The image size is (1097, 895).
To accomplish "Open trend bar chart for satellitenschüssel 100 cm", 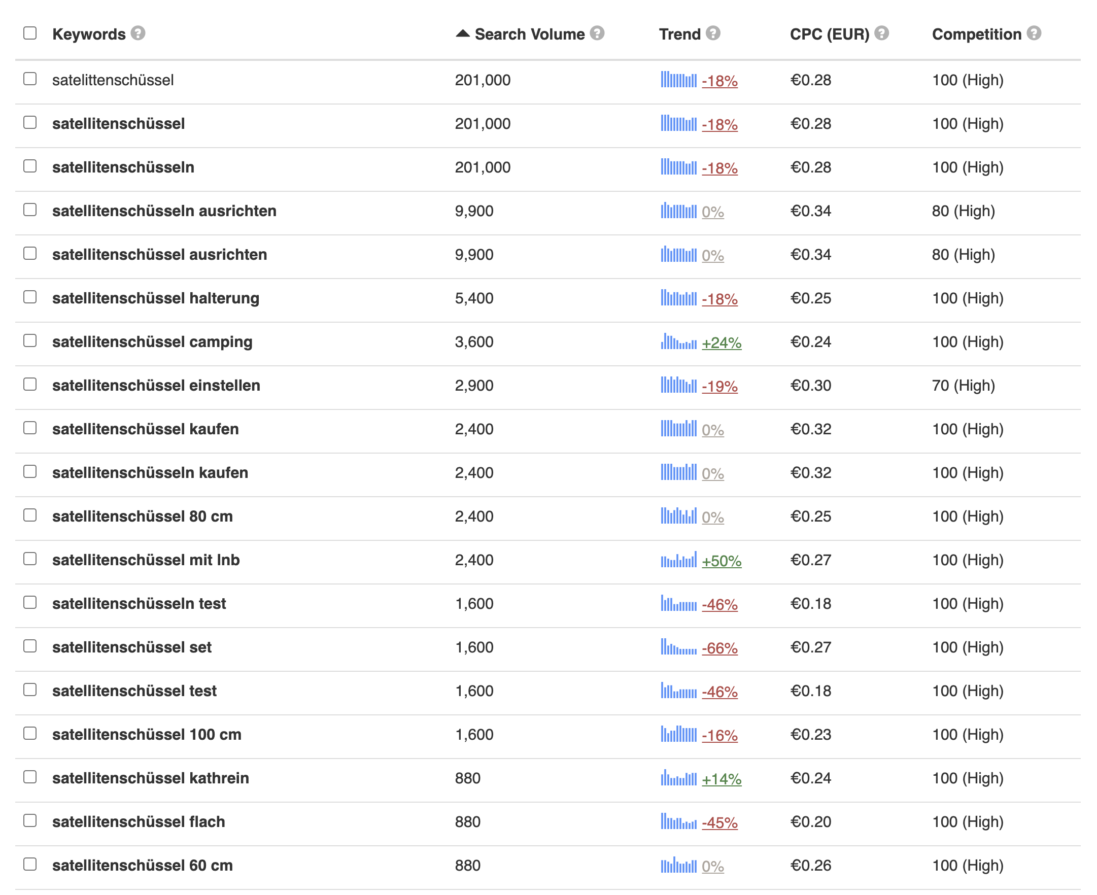I will click(x=679, y=734).
